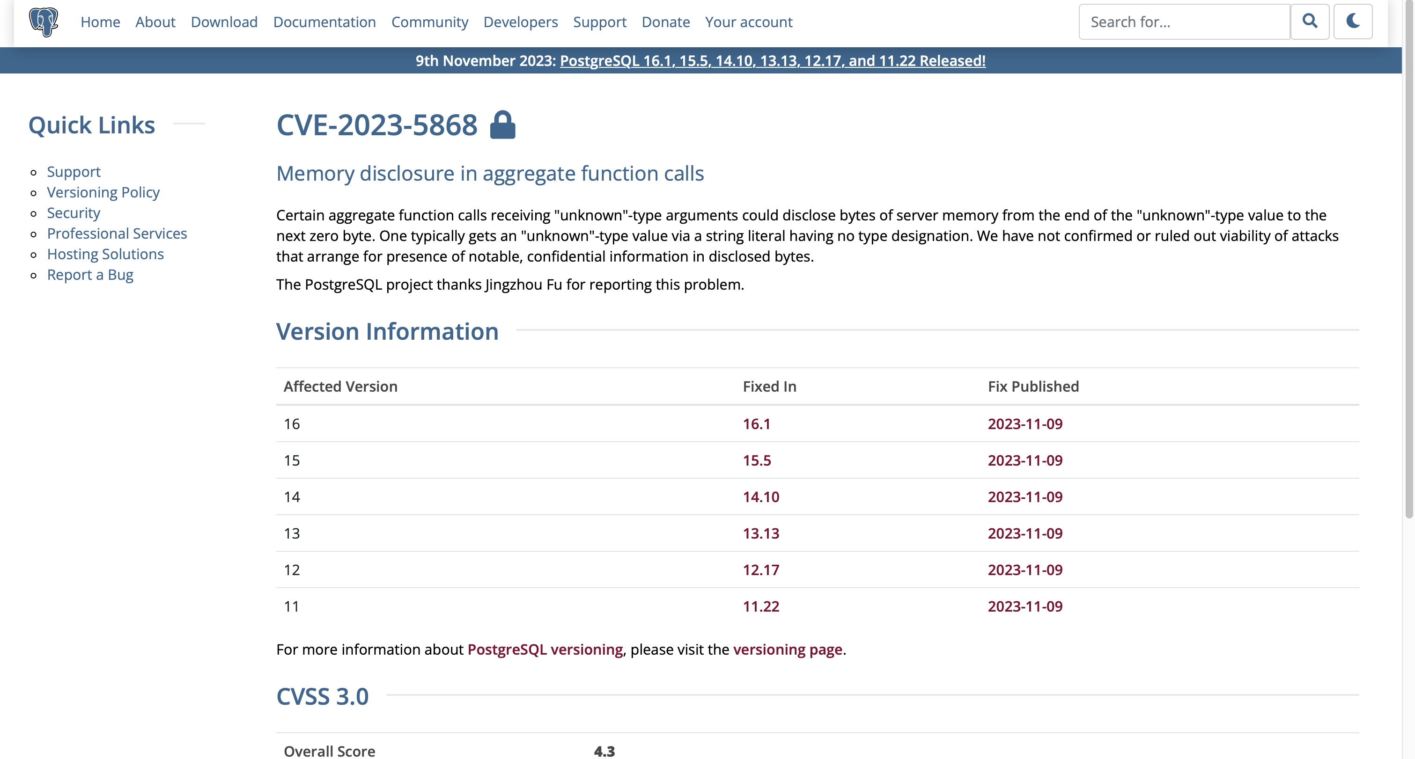
Task: Open Your account
Action: click(749, 22)
